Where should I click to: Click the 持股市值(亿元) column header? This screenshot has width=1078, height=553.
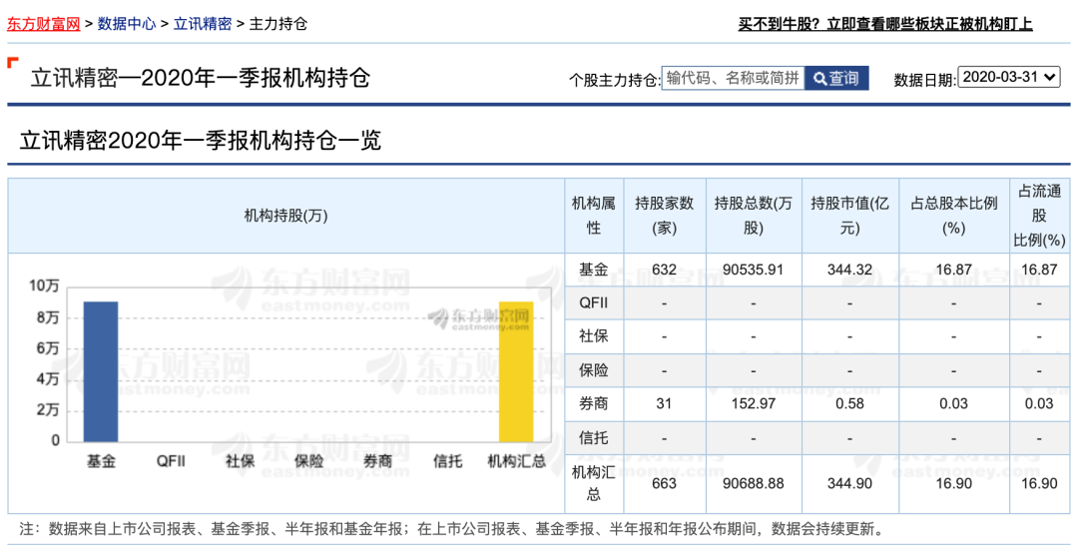[x=849, y=216]
